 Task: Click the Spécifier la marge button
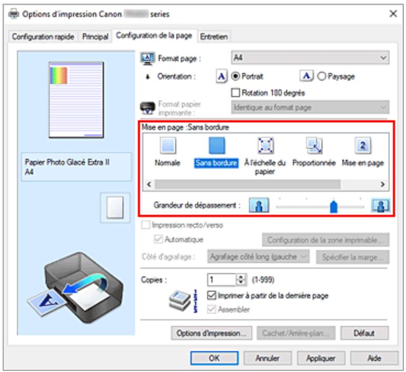click(x=352, y=257)
